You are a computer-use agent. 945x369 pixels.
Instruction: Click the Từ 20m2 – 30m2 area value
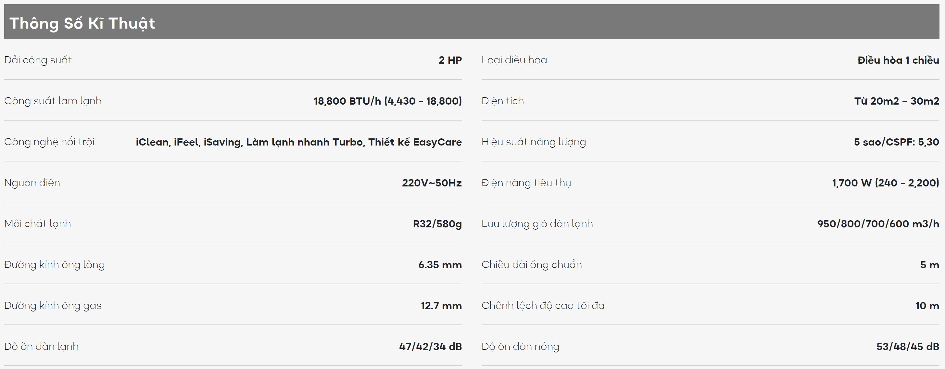[896, 101]
